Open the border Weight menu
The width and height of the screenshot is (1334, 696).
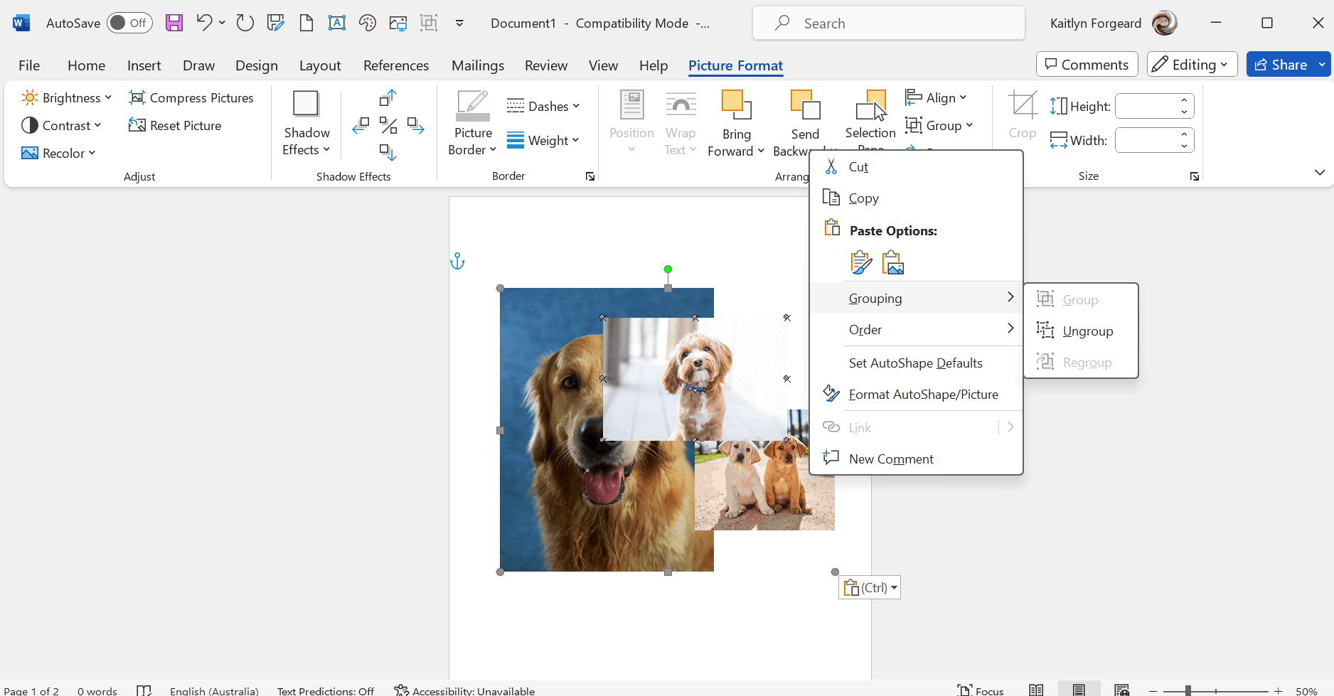543,140
